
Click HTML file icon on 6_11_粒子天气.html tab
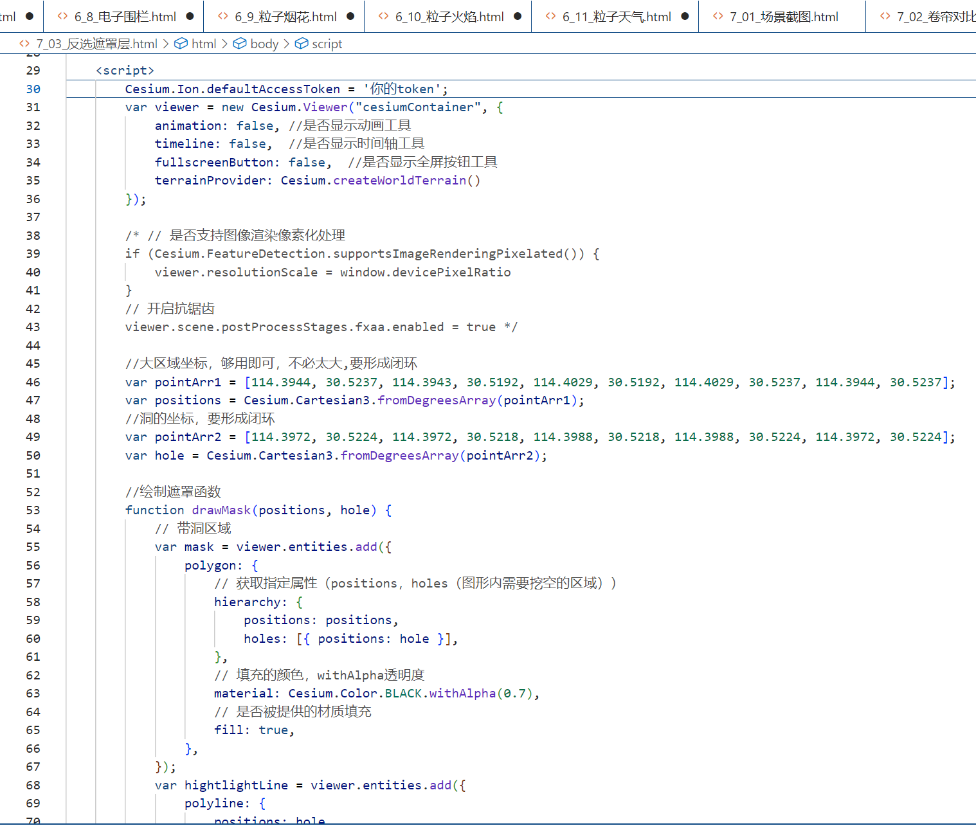pos(551,16)
